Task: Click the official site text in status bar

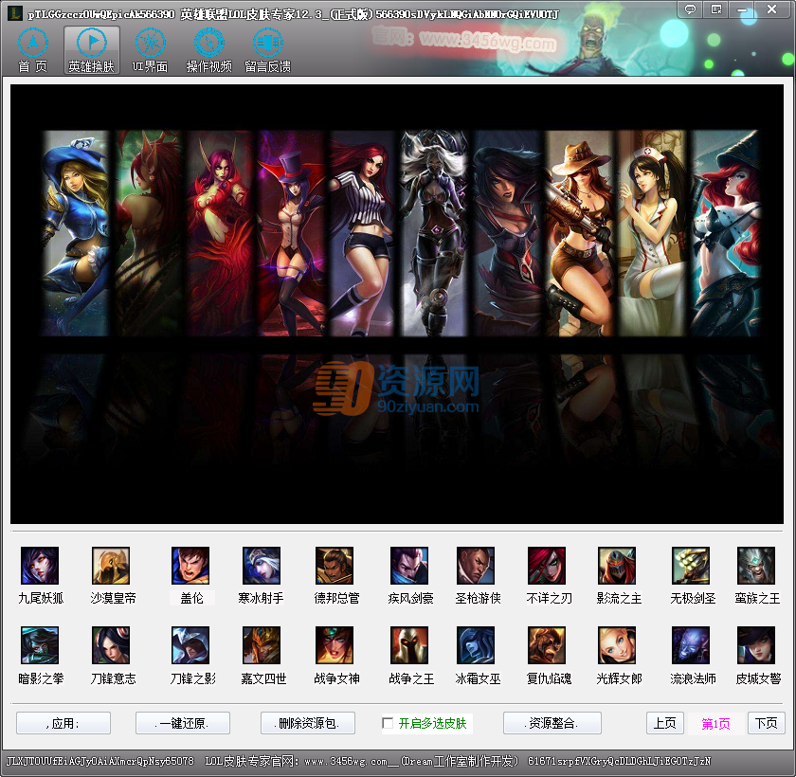Action: [361, 761]
